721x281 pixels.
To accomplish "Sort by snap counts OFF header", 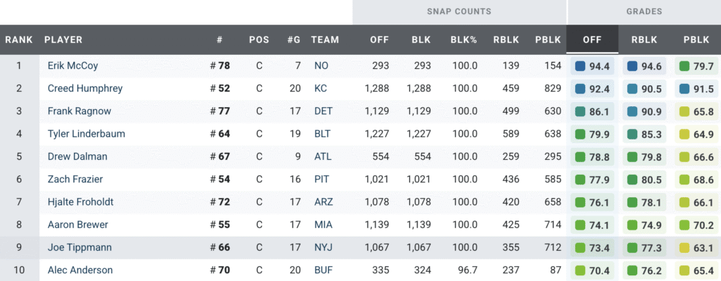I will (380, 40).
